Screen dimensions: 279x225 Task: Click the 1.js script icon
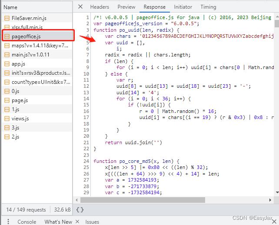click(7, 109)
